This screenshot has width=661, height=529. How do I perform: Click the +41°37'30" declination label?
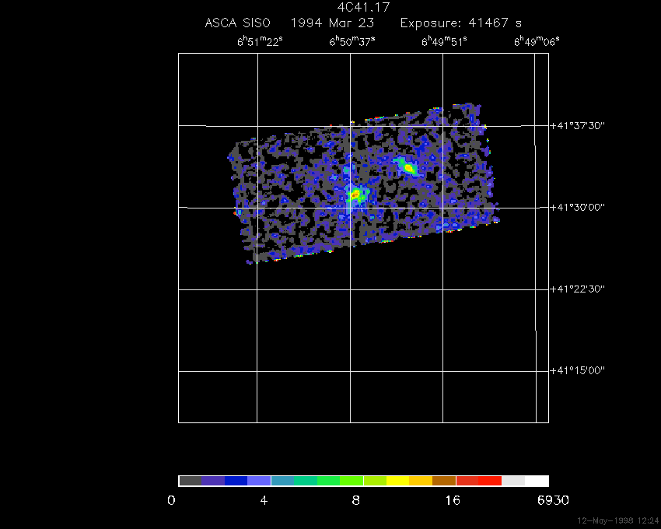click(x=578, y=126)
